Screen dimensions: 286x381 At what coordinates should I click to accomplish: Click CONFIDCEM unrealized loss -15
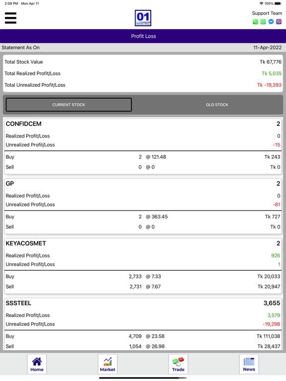point(276,145)
